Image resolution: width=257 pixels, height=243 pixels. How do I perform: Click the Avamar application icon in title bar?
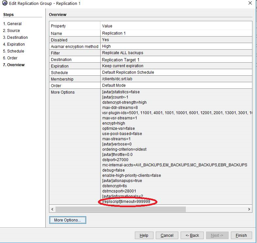click(5, 4)
